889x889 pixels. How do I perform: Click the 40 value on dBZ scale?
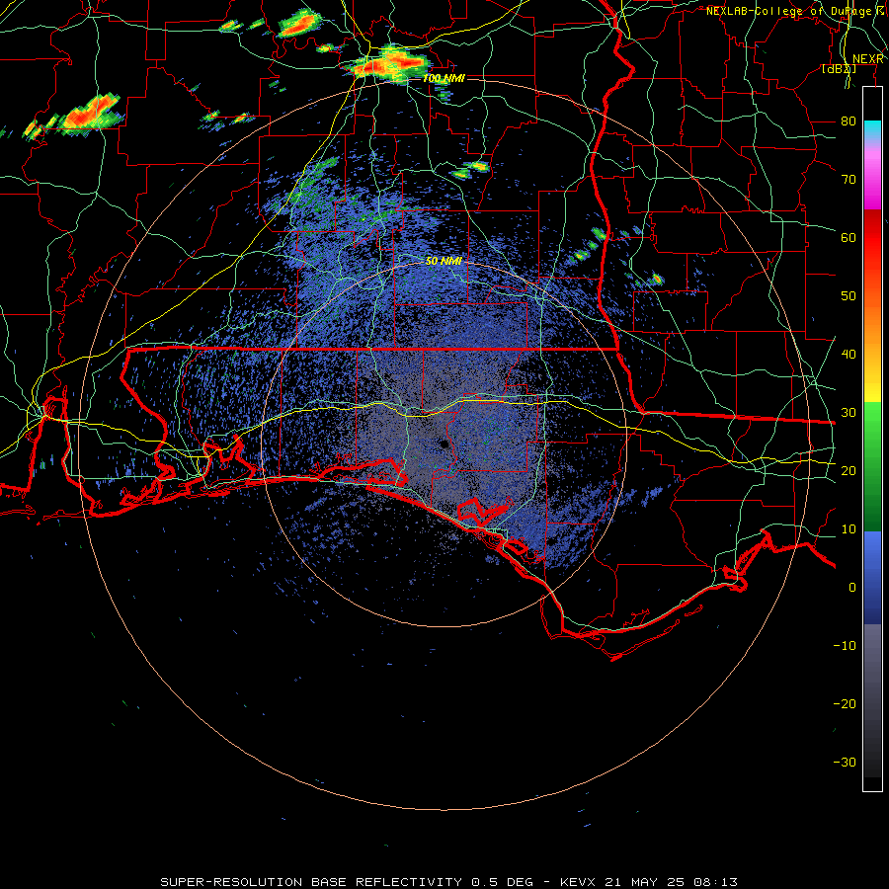(x=849, y=355)
